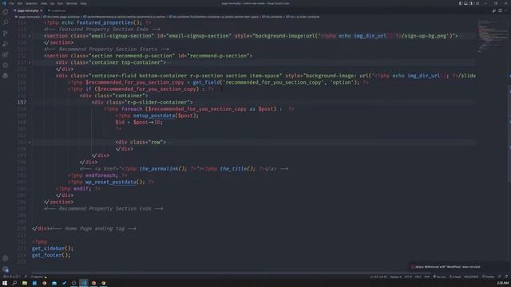511x287 pixels.
Task: Click the taskbar clock
Action: point(503,283)
